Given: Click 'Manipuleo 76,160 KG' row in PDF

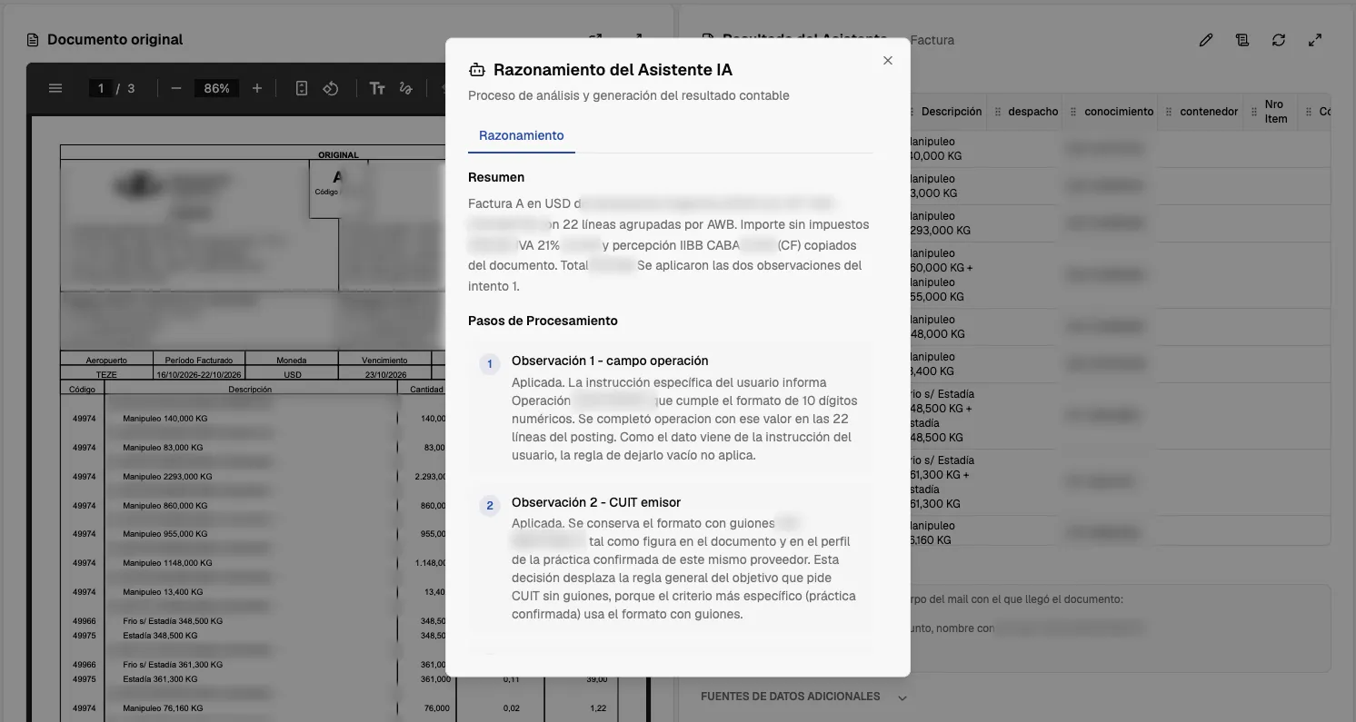Looking at the screenshot, I should tap(163, 707).
